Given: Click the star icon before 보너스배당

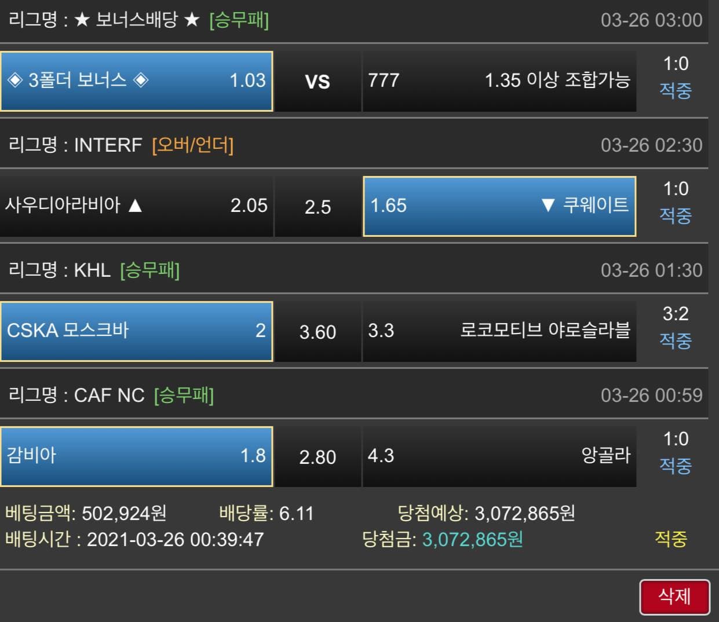Looking at the screenshot, I should (82, 20).
